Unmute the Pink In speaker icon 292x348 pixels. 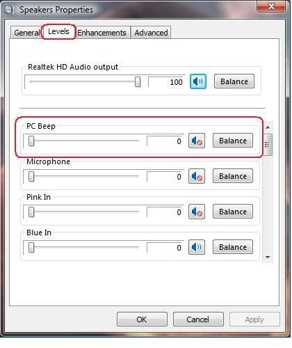tap(197, 212)
